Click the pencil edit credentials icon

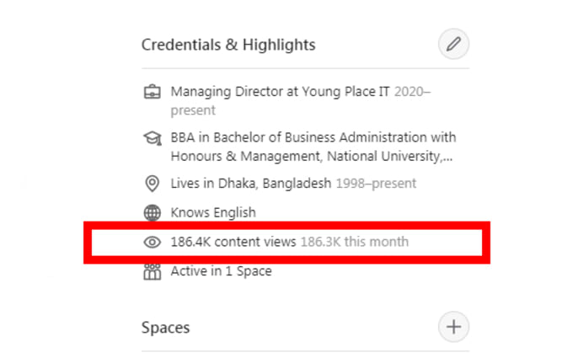(453, 44)
